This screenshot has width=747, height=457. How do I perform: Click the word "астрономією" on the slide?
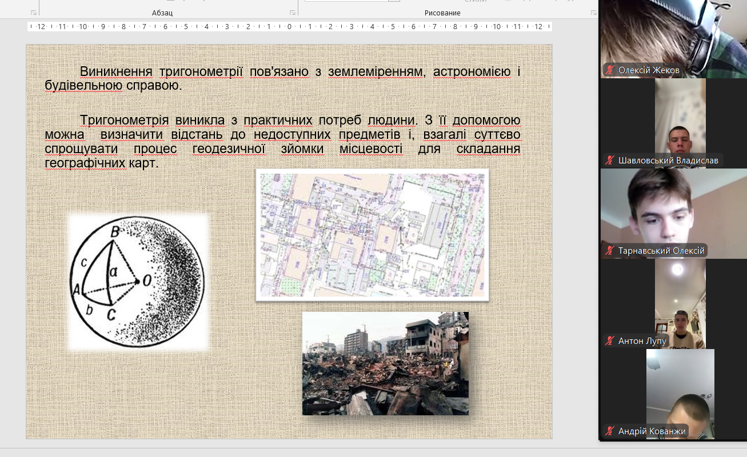(472, 71)
